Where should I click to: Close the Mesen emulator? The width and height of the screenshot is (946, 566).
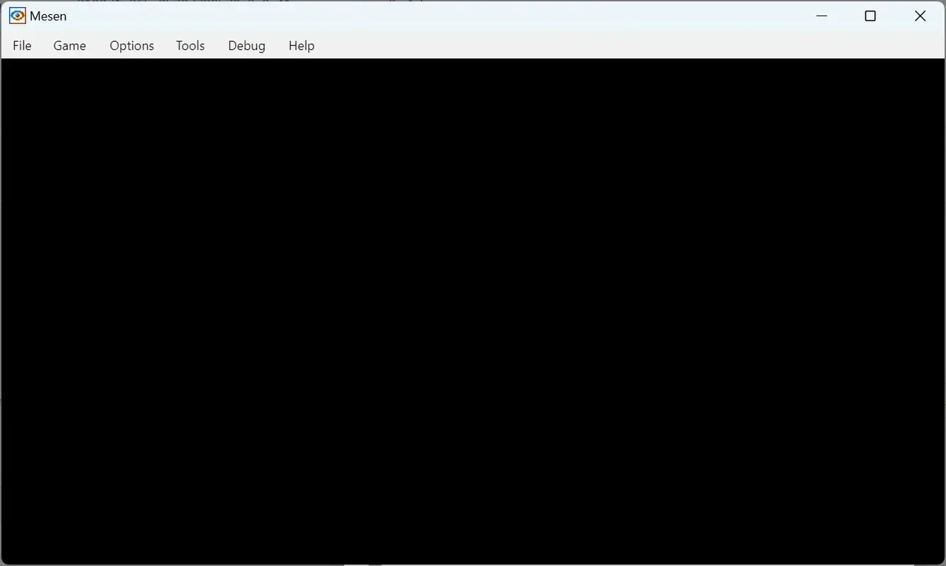pyautogui.click(x=920, y=15)
